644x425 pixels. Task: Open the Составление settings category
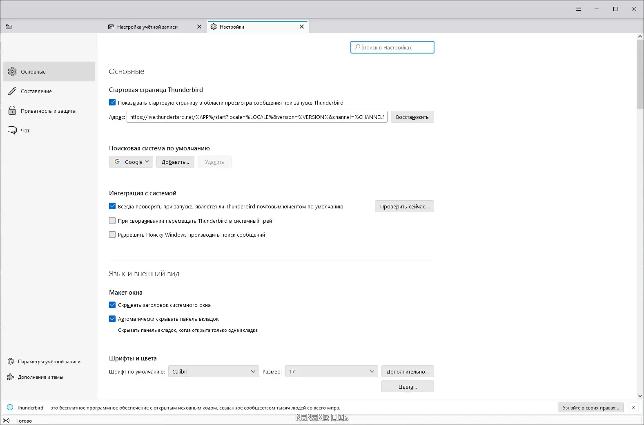[x=49, y=91]
